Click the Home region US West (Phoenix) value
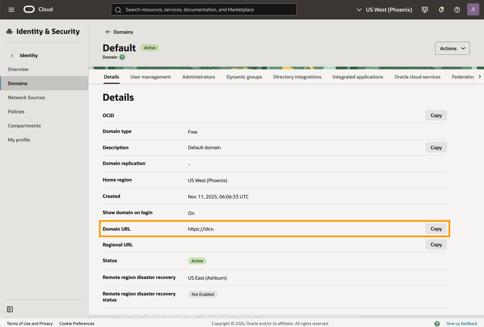Viewport: 484px width, 327px height. tap(208, 181)
